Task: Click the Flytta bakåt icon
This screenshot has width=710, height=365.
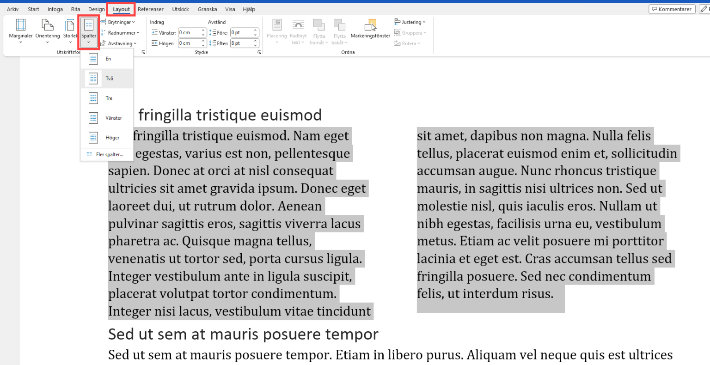Action: click(340, 31)
